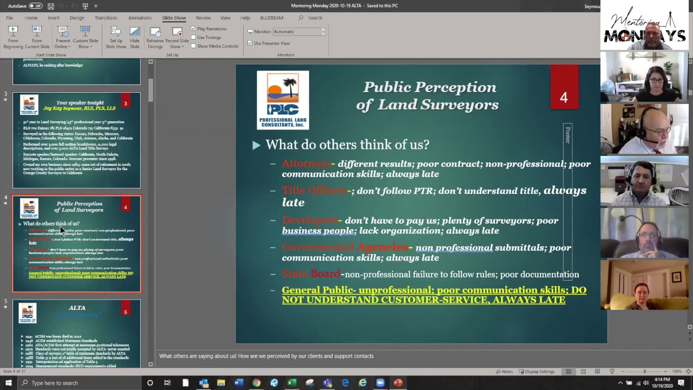
Task: Toggle the AutoSave switch
Action: [35, 6]
